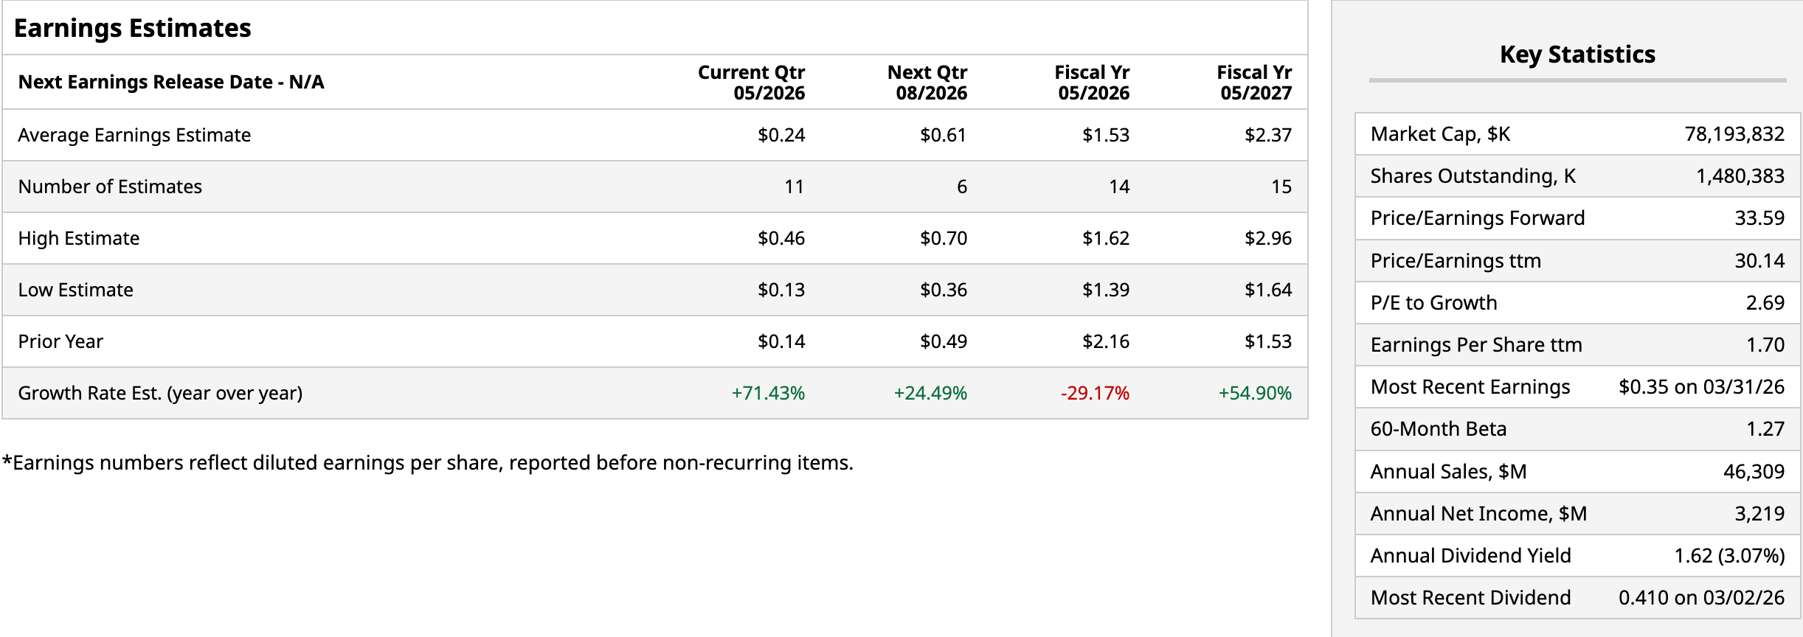Screen dimensions: 1803x637
Task: Click the Most Recent Dividend value
Action: (1701, 598)
